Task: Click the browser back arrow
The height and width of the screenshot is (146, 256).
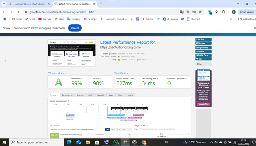Action: coord(4,12)
